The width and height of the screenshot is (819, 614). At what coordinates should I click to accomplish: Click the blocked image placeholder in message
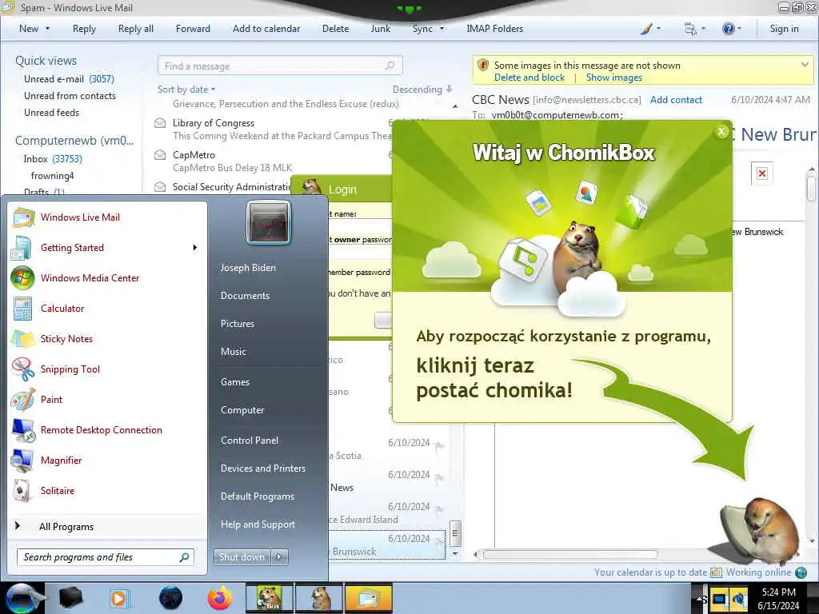tap(762, 173)
